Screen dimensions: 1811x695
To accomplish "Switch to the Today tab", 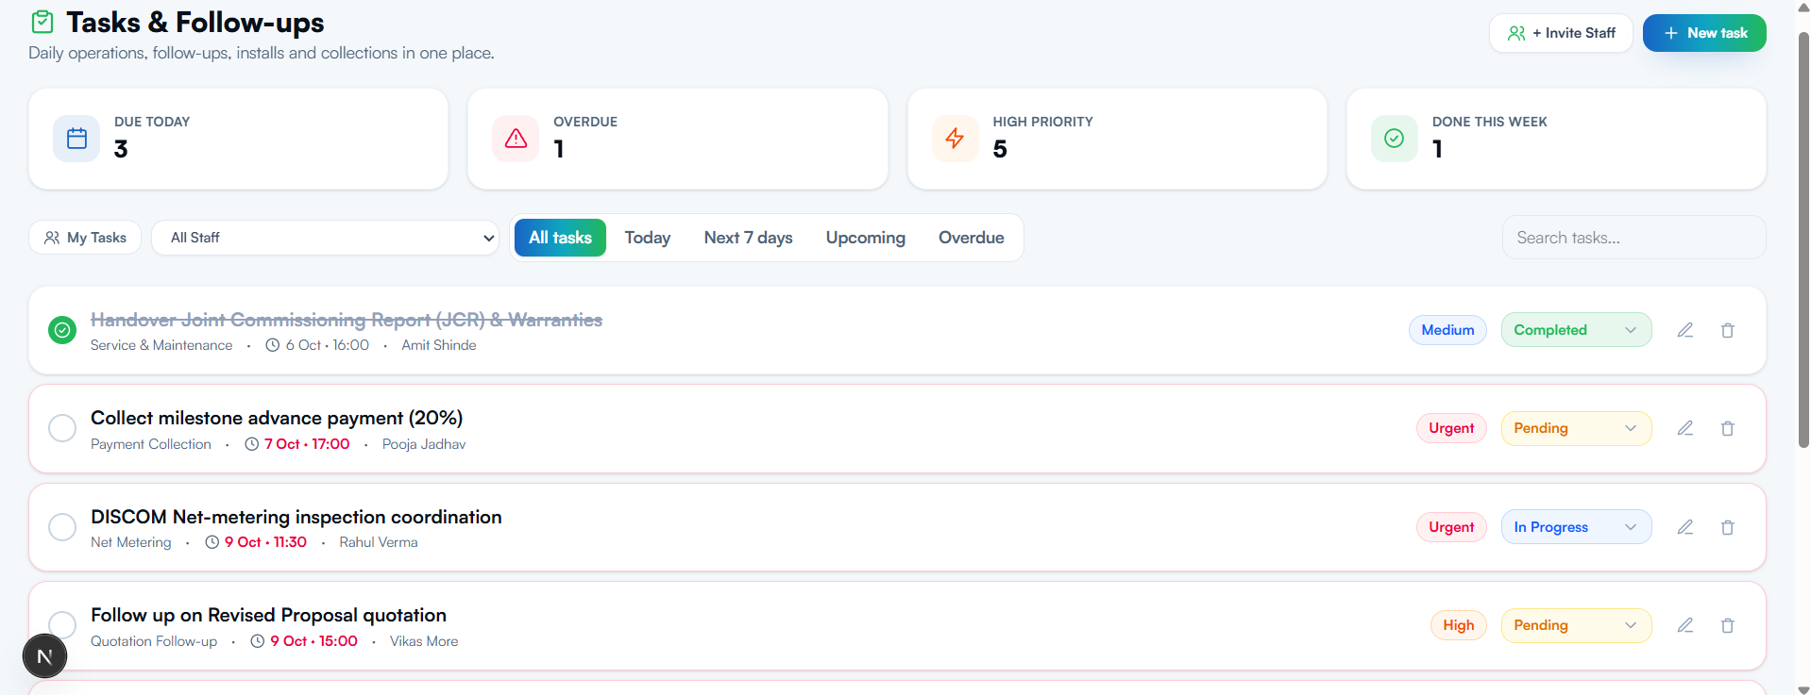I will (648, 238).
